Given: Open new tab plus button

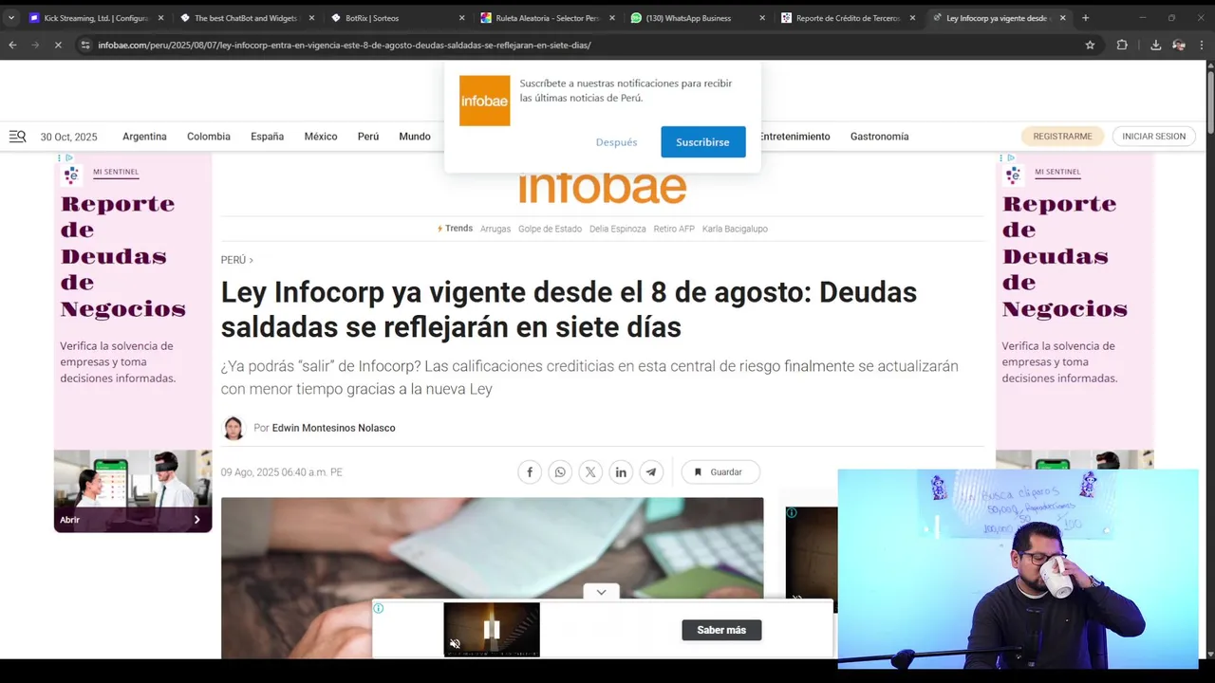Looking at the screenshot, I should tap(1086, 18).
